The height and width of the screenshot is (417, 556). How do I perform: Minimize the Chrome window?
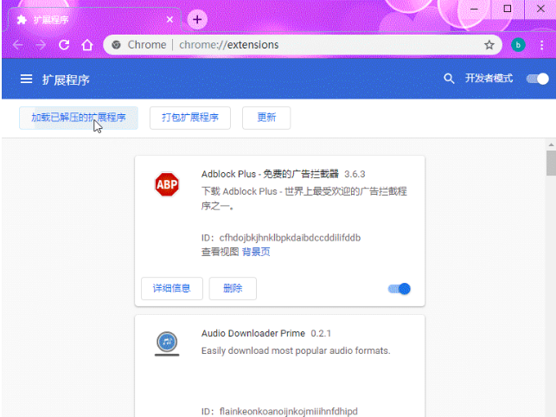pyautogui.click(x=474, y=9)
